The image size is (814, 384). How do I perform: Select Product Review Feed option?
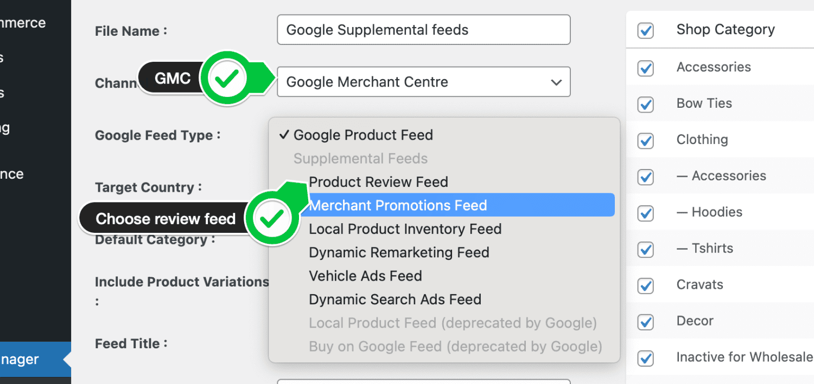(378, 182)
